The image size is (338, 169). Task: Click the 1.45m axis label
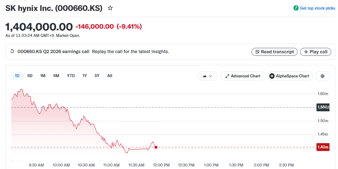[323, 135]
